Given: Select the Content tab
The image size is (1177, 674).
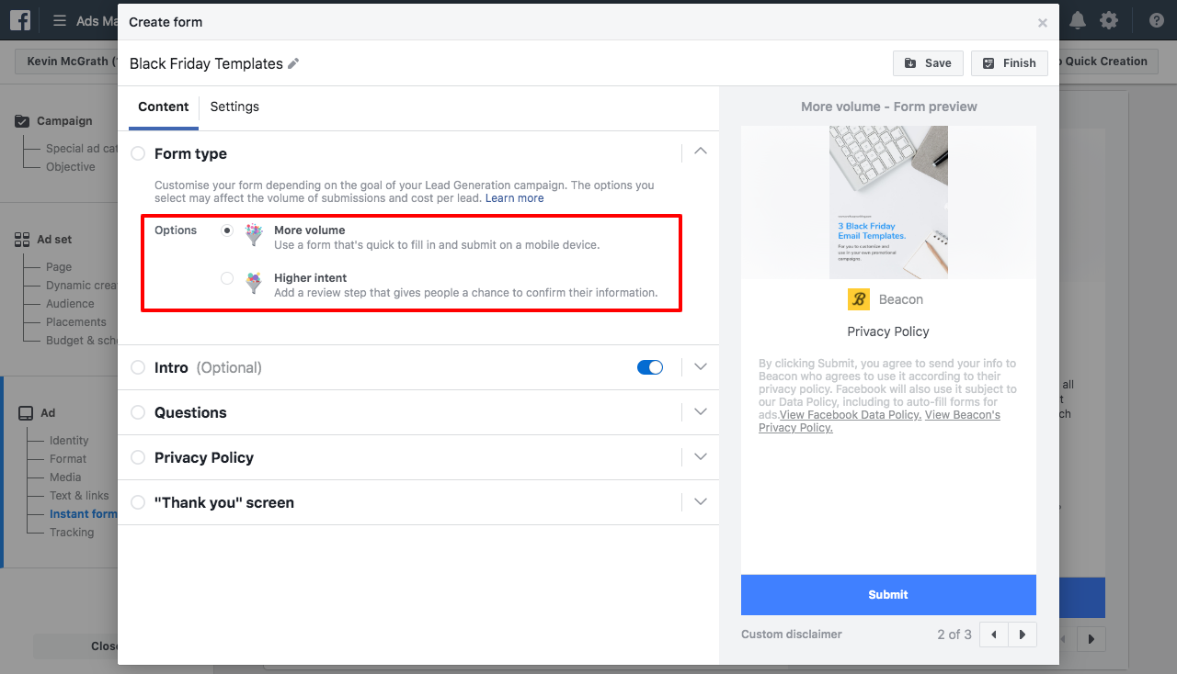Looking at the screenshot, I should click(163, 107).
